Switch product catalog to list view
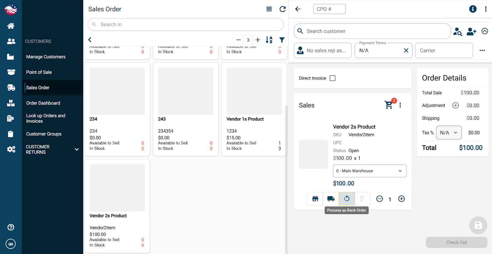Screen dimensions: 492x254 269,9
